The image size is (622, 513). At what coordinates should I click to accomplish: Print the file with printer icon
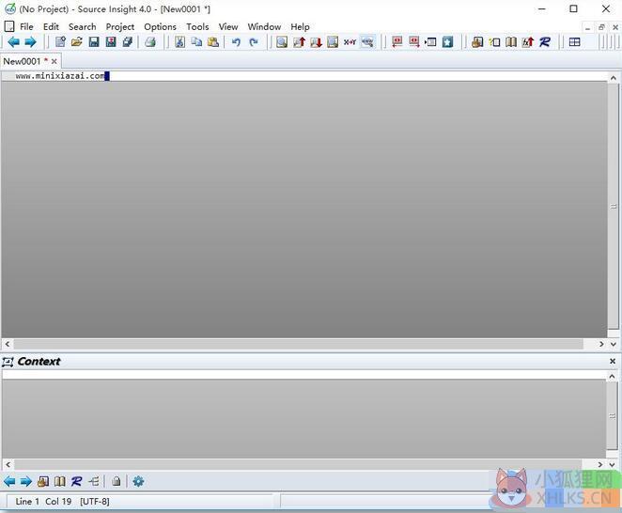[x=150, y=41]
